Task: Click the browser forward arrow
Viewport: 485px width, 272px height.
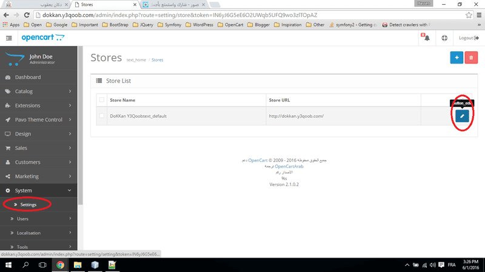Action: tap(16, 15)
